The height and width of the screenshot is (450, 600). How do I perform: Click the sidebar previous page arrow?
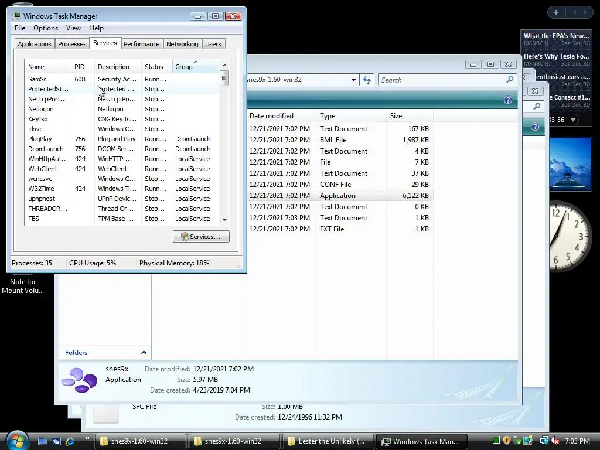click(574, 13)
